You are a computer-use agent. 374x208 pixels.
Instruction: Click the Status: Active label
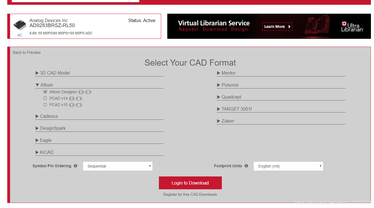(x=142, y=20)
